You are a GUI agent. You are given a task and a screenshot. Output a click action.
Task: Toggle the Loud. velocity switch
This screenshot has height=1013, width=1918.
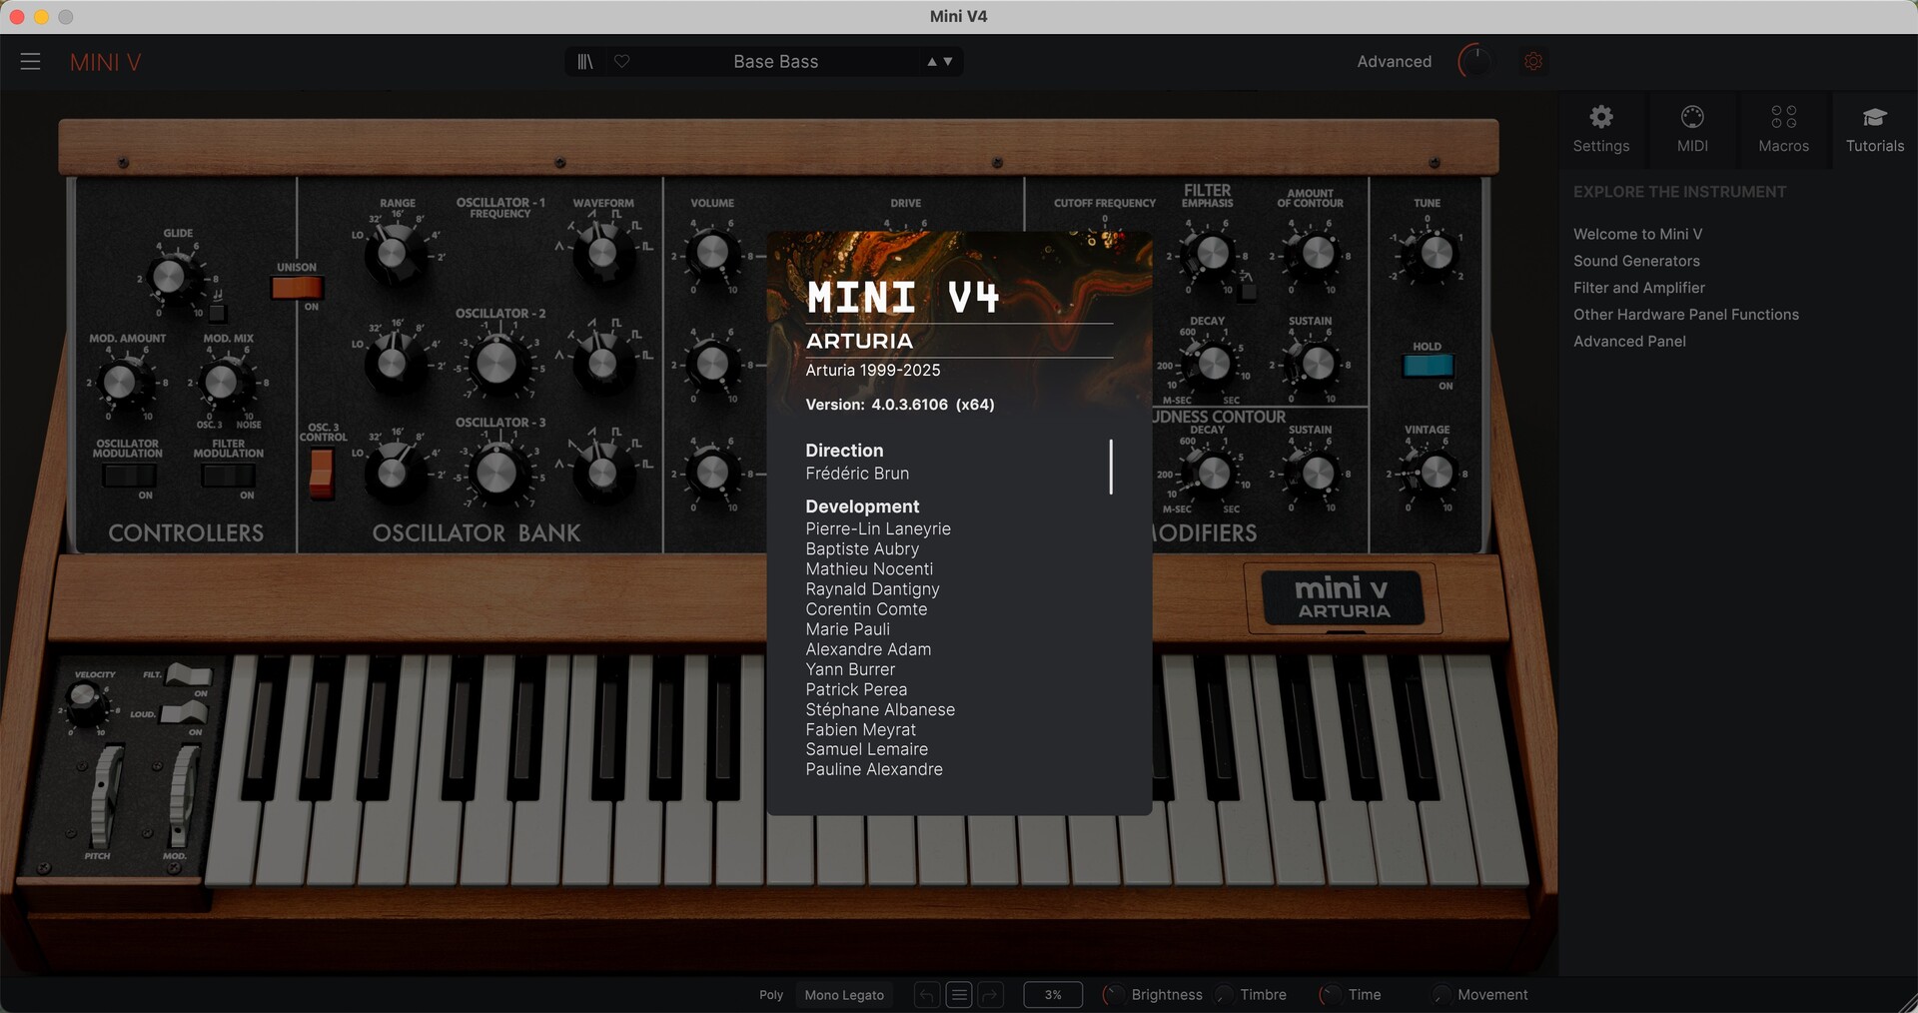tap(185, 713)
